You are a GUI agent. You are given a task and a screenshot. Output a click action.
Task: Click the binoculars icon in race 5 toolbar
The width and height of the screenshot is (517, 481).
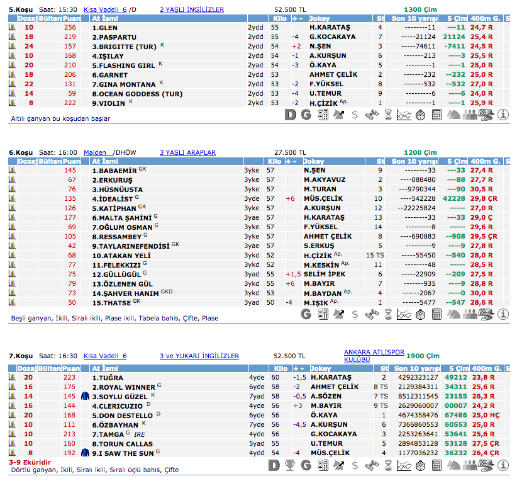point(372,115)
